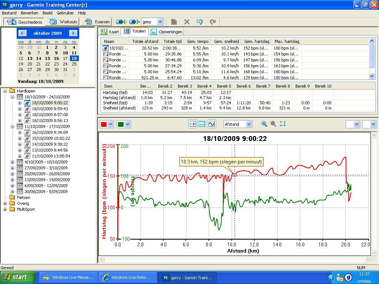Collapse week 11/10/2009 - 17/10/2009
The height and width of the screenshot is (284, 379).
click(x=12, y=126)
